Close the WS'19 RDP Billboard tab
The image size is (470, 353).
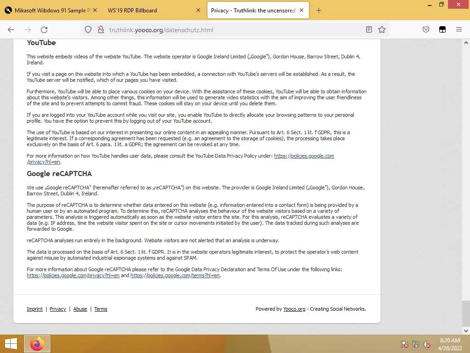(198, 10)
